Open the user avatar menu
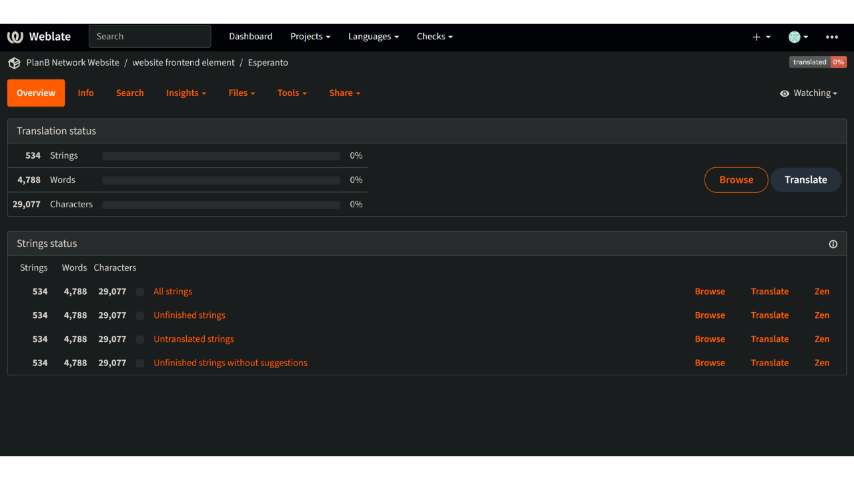854x480 pixels. pos(795,37)
